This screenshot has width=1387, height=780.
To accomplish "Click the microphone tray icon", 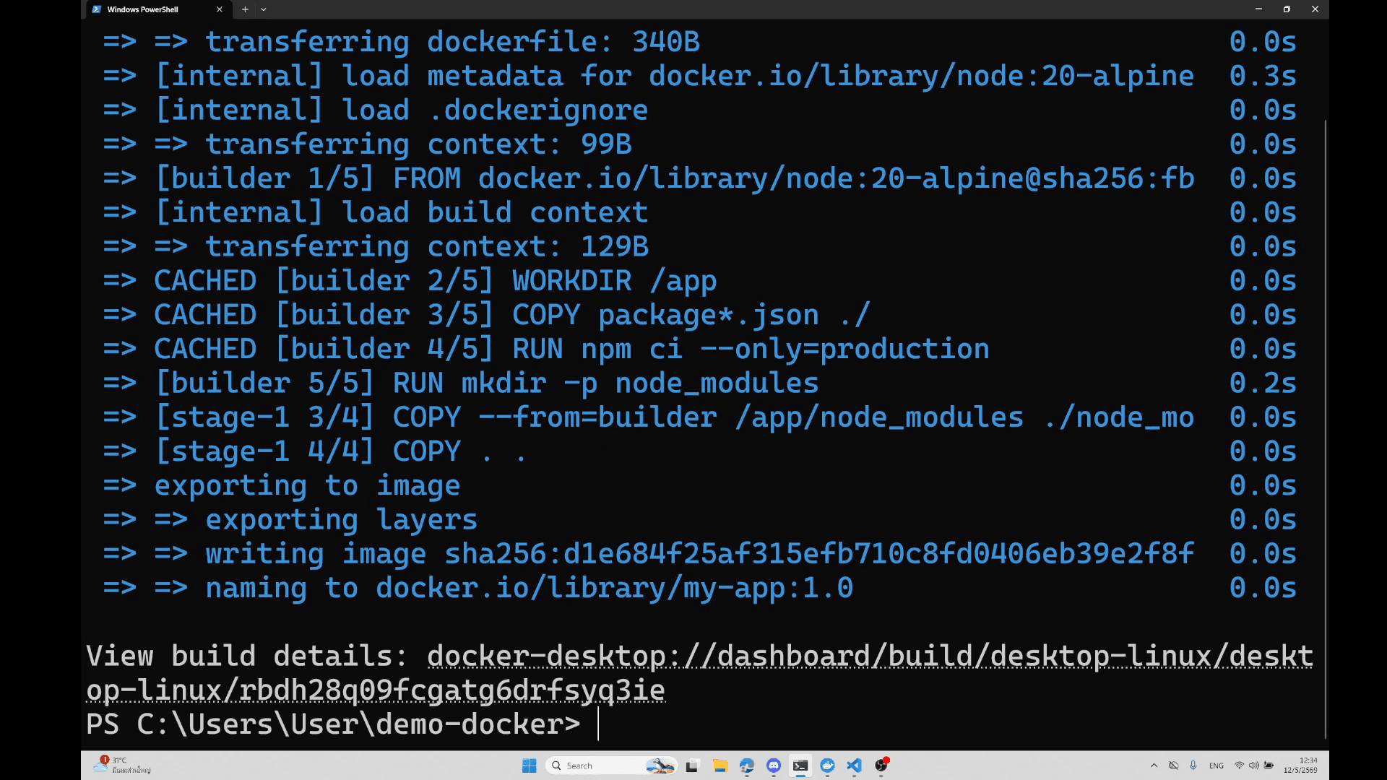I will [1193, 766].
